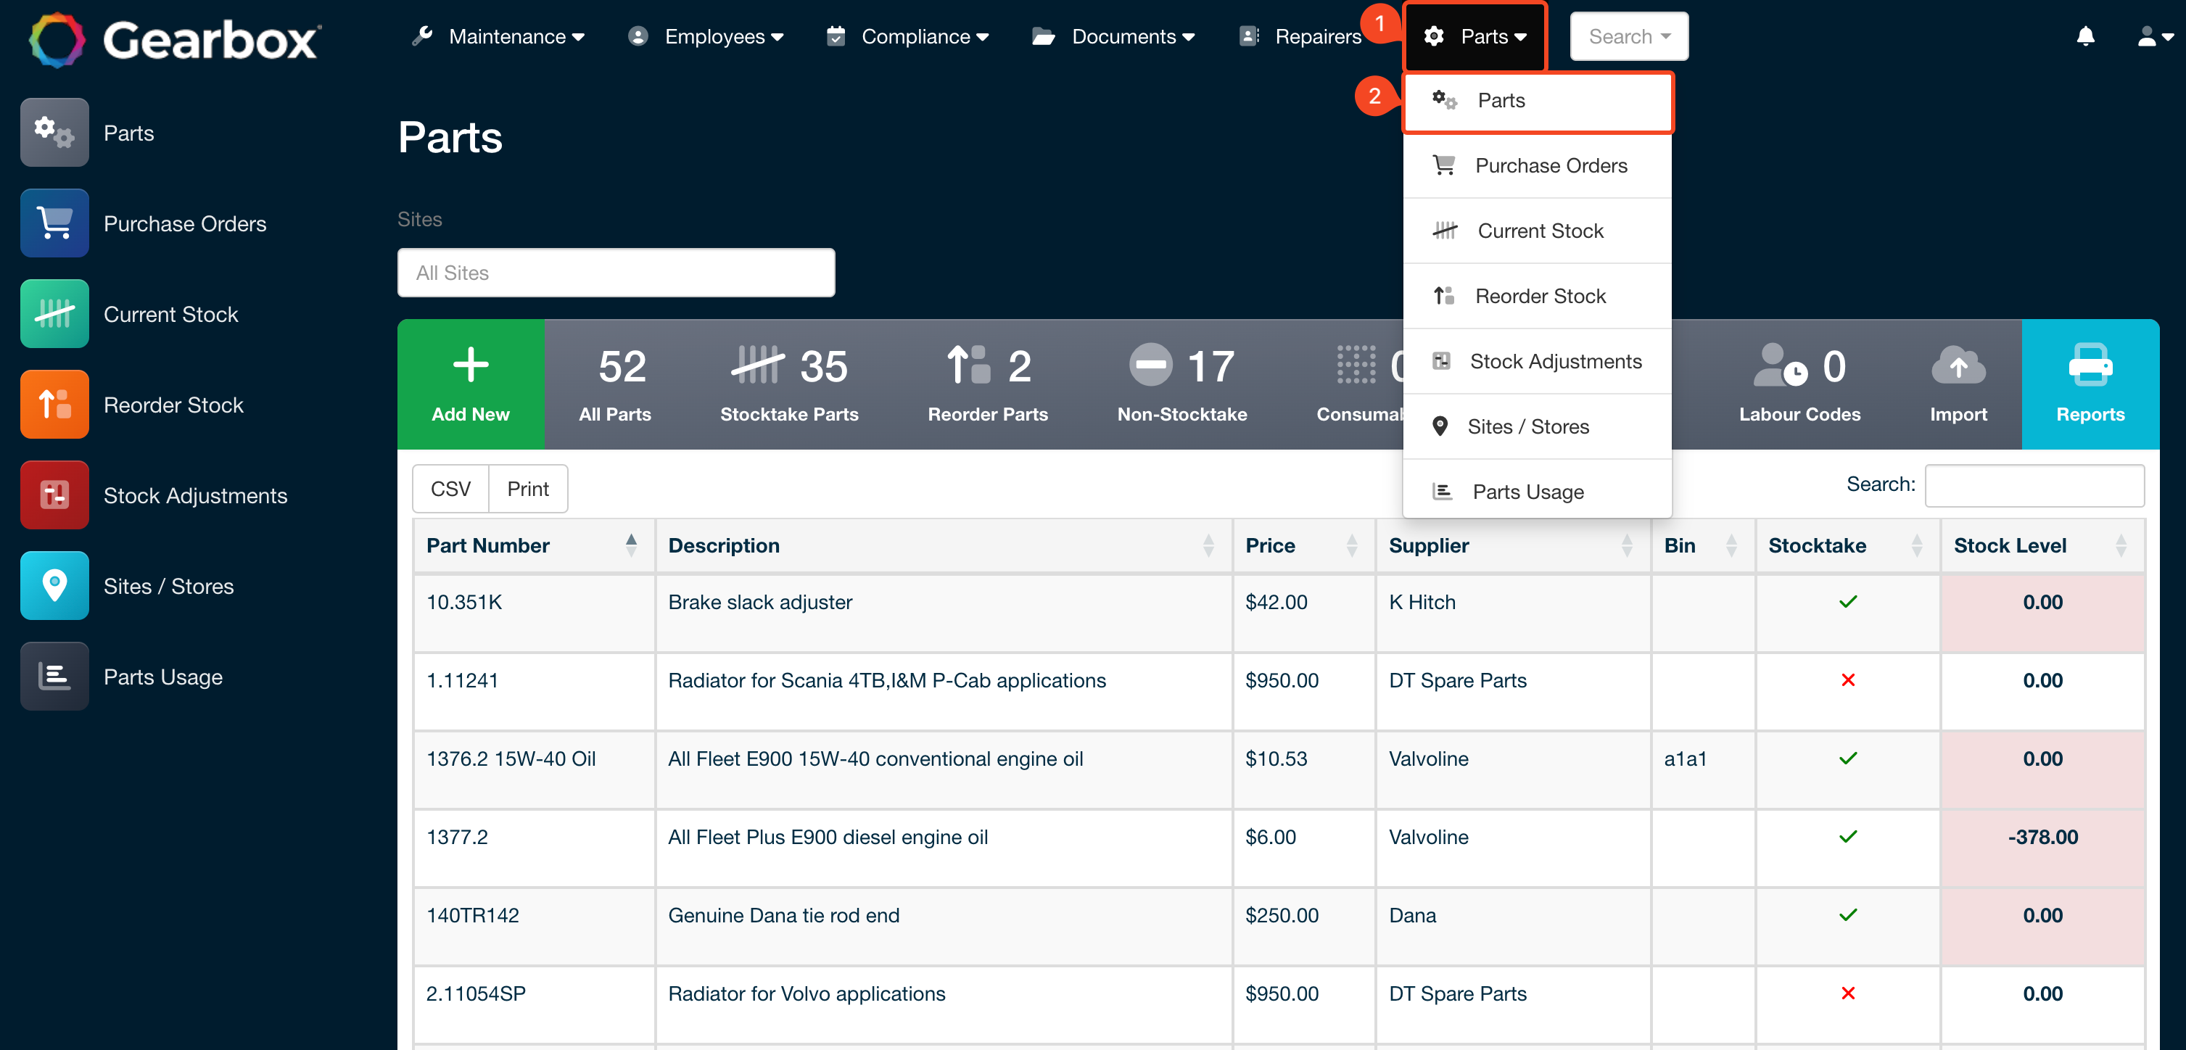Click the Labour Codes icon
The width and height of the screenshot is (2186, 1050).
(1780, 366)
